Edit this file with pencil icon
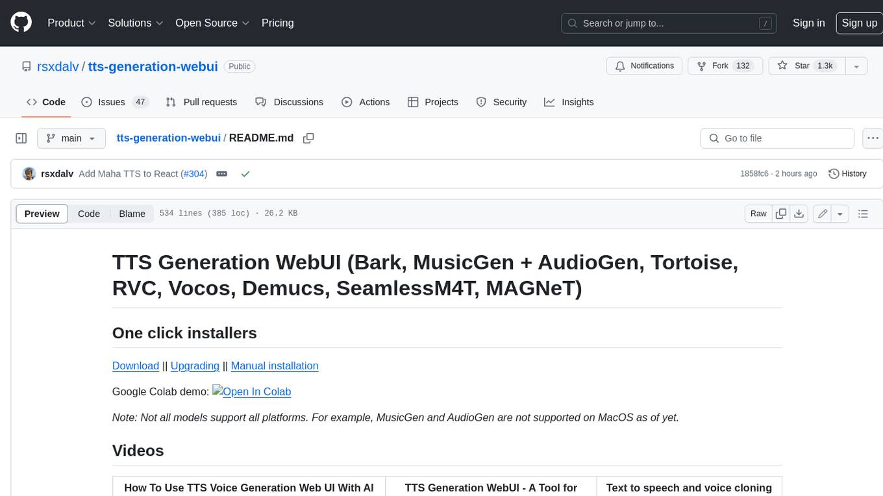The height and width of the screenshot is (496, 883). (823, 214)
